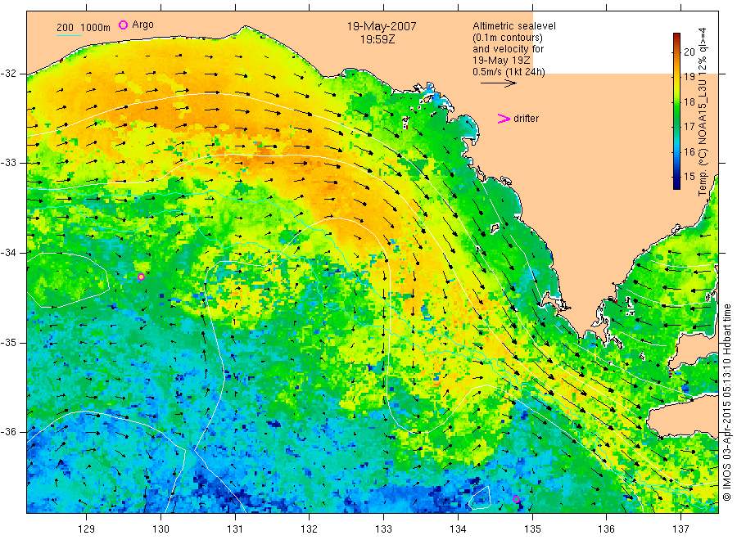737x540 pixels.
Task: Click the magenta drifter legend arrowhead
Action: click(504, 119)
